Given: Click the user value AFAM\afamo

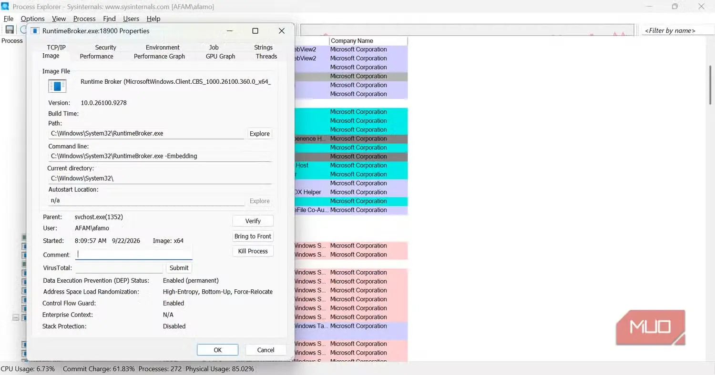Looking at the screenshot, I should 92,228.
